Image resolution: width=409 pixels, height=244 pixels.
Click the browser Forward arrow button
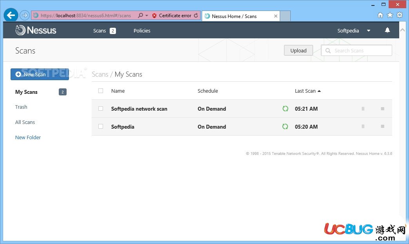tap(25, 15)
